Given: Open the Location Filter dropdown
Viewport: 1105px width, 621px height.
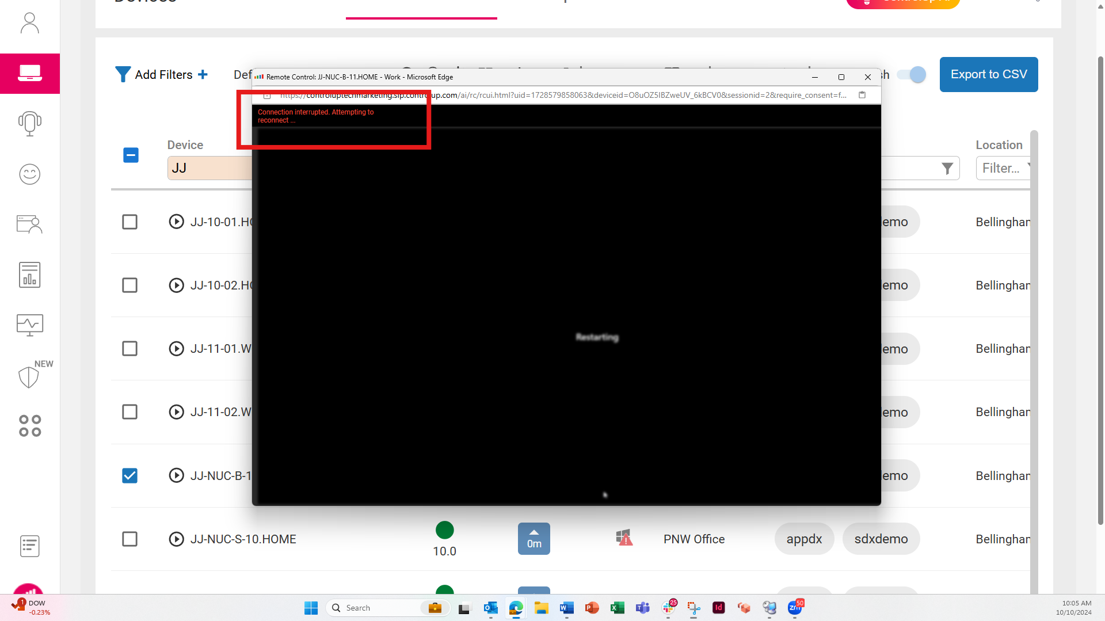Looking at the screenshot, I should 1003,168.
